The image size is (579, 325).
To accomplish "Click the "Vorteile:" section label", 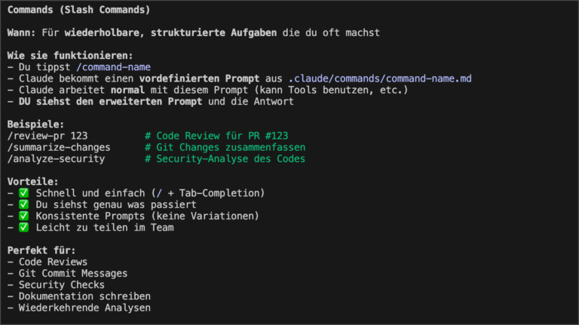I will pyautogui.click(x=33, y=182).
